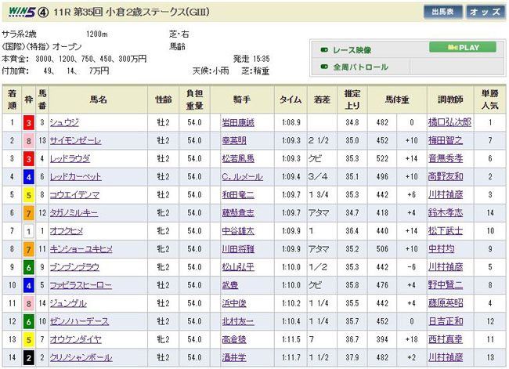509x369 pixels.
Task: Click the black frame 2 badge for クリノシャンボール
Action: (x=27, y=356)
